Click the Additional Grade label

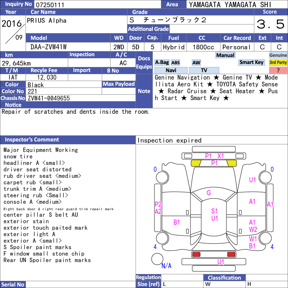point(148,29)
